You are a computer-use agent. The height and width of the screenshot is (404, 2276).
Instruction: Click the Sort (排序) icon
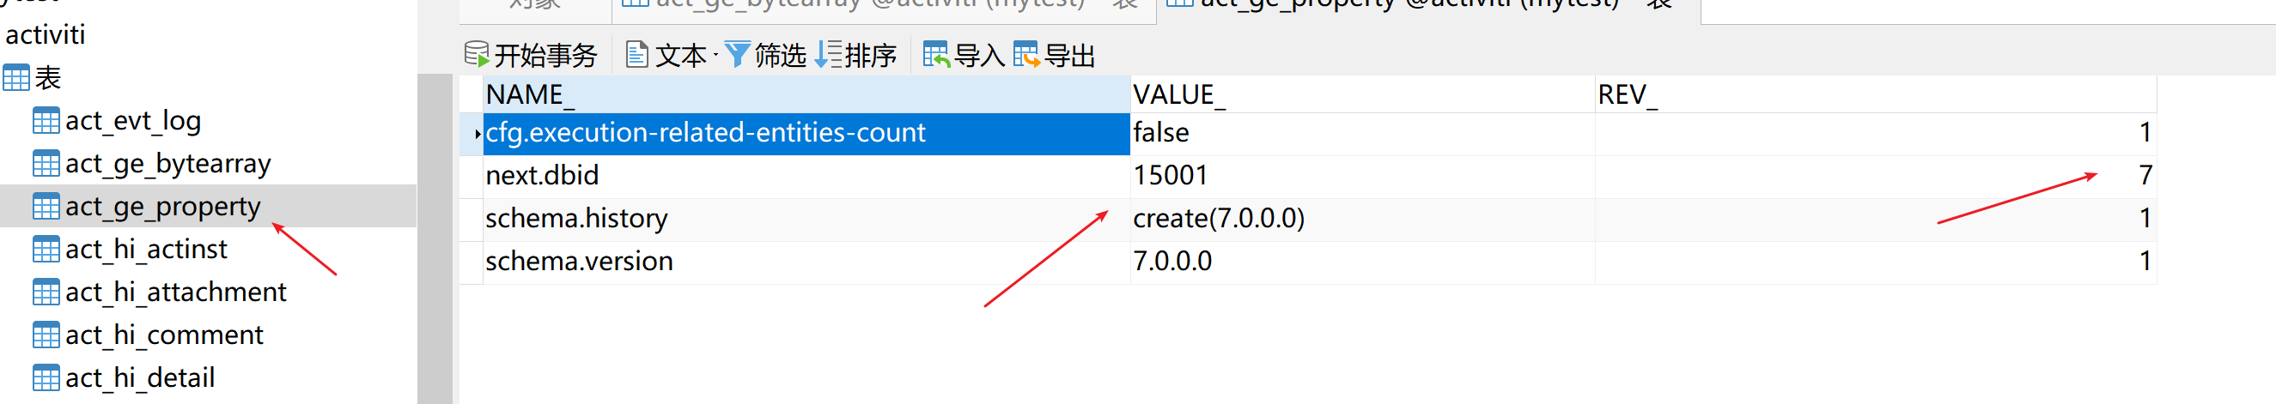tap(828, 55)
